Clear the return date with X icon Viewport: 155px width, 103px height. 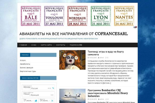point(52,101)
